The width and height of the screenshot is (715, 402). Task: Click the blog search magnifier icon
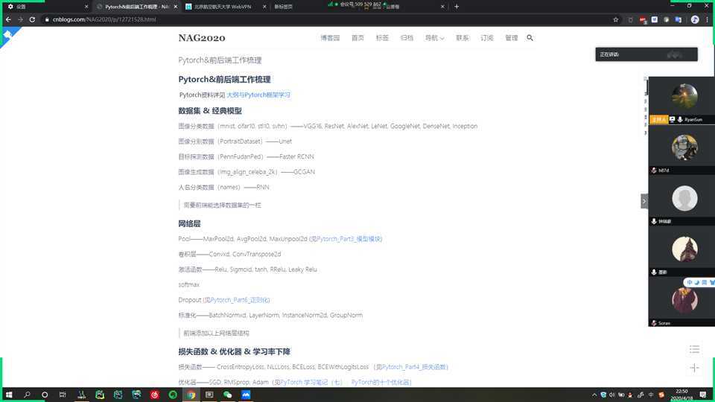tap(530, 38)
